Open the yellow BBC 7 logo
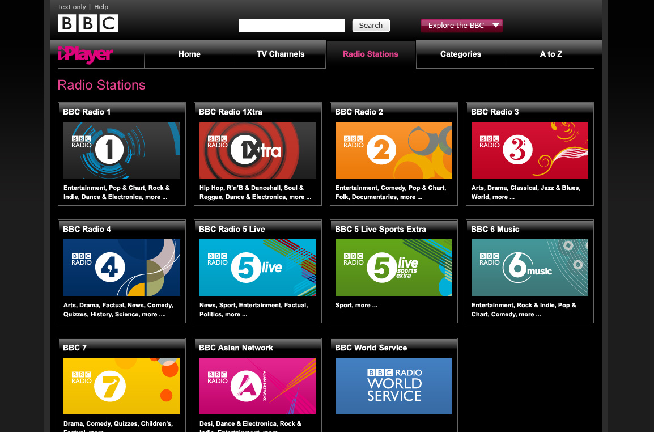Image resolution: width=654 pixels, height=432 pixels. point(122,386)
